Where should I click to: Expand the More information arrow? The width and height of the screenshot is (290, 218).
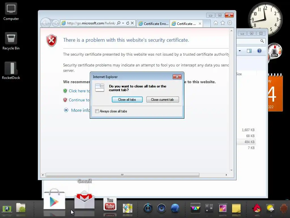66,110
